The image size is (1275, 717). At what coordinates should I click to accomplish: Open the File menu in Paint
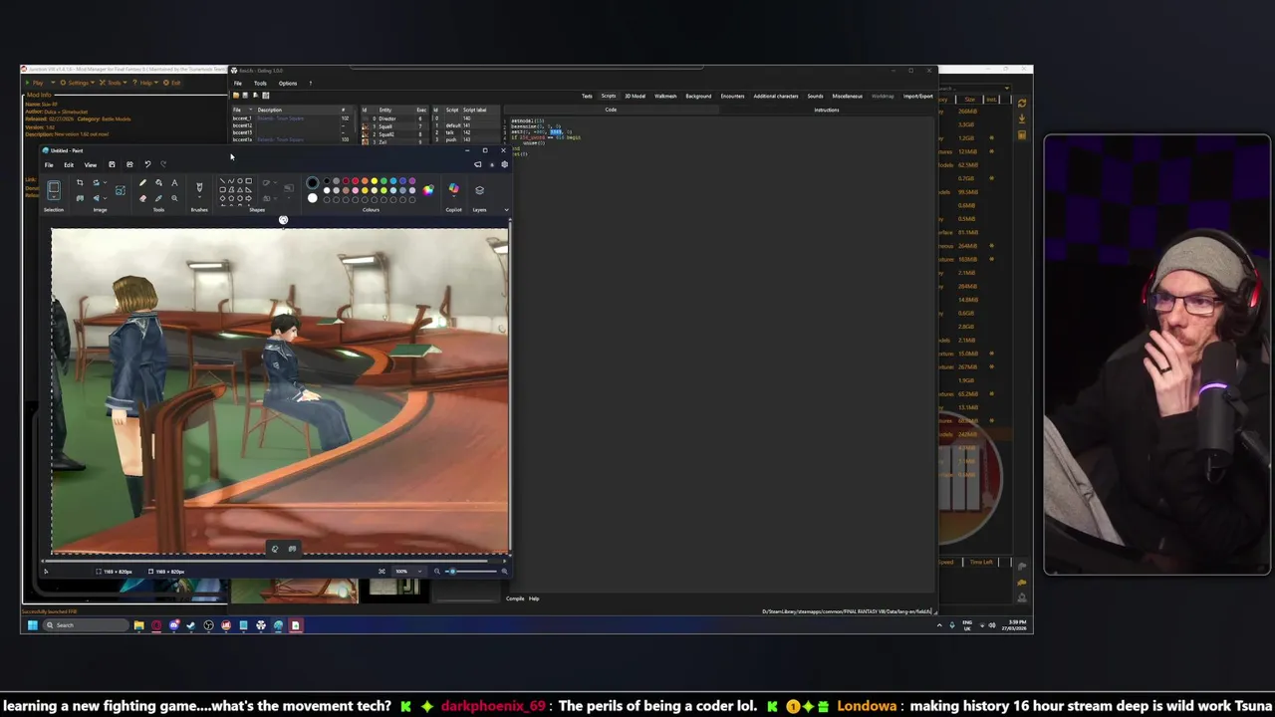(x=49, y=165)
